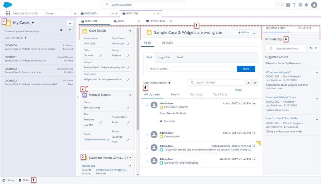The width and height of the screenshot is (321, 184).
Task: Open the How To Track Your Order article
Action: pyautogui.click(x=282, y=118)
